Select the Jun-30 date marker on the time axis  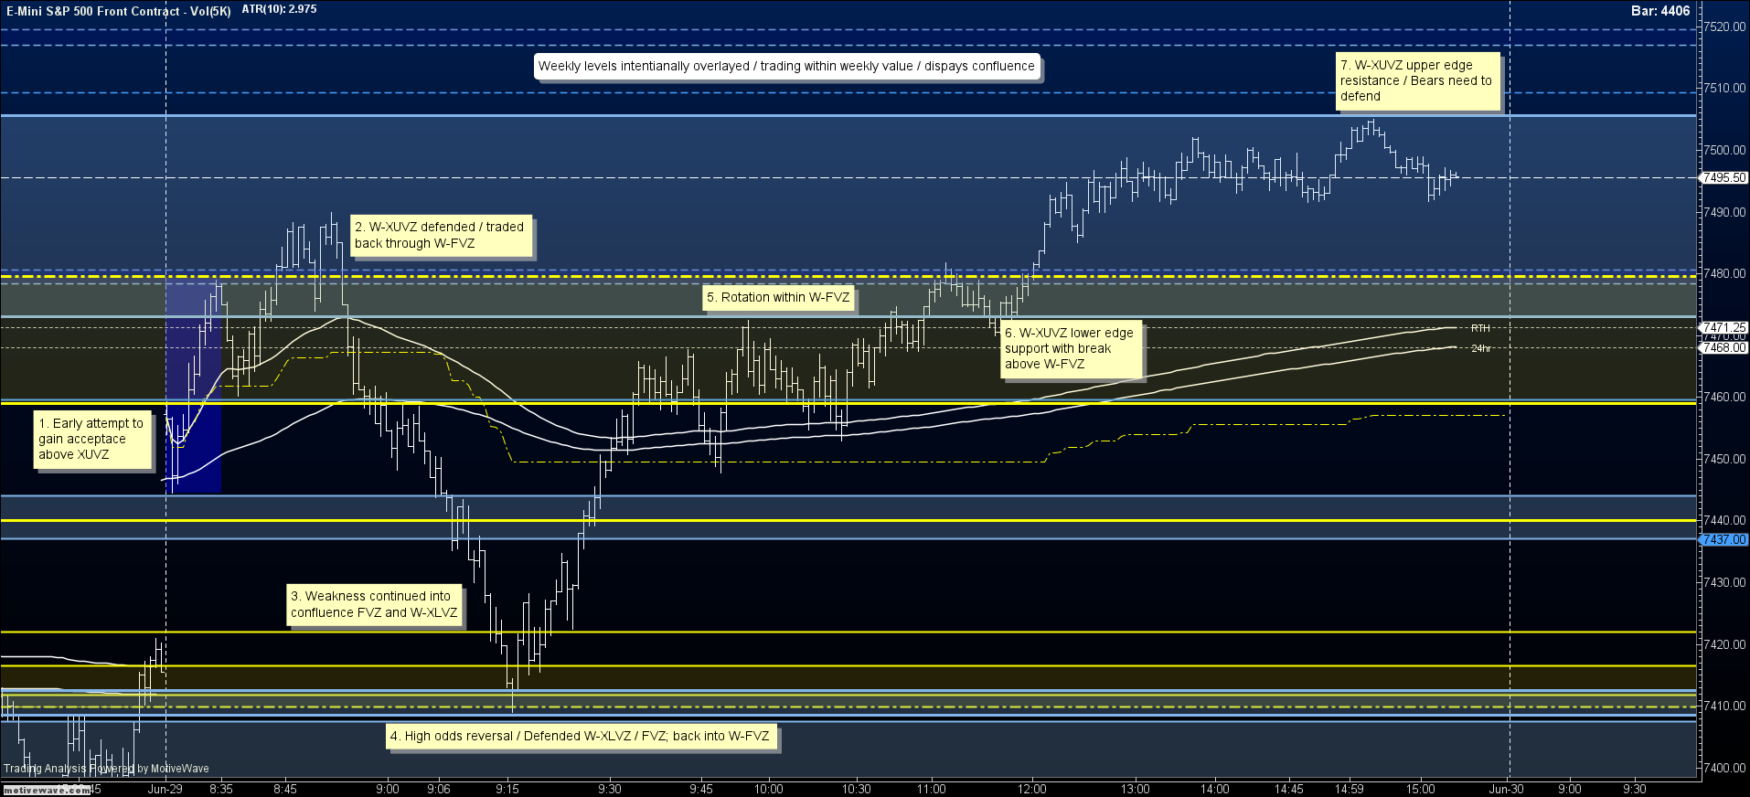point(1507,790)
